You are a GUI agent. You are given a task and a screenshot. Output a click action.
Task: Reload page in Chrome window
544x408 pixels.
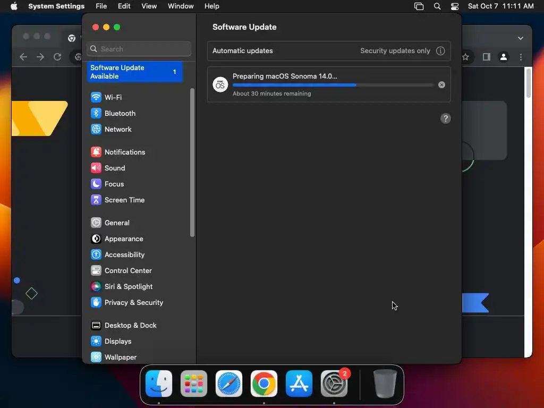[x=57, y=57]
